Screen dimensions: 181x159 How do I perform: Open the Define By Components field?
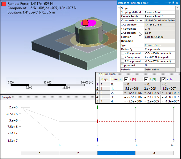coord(160,49)
